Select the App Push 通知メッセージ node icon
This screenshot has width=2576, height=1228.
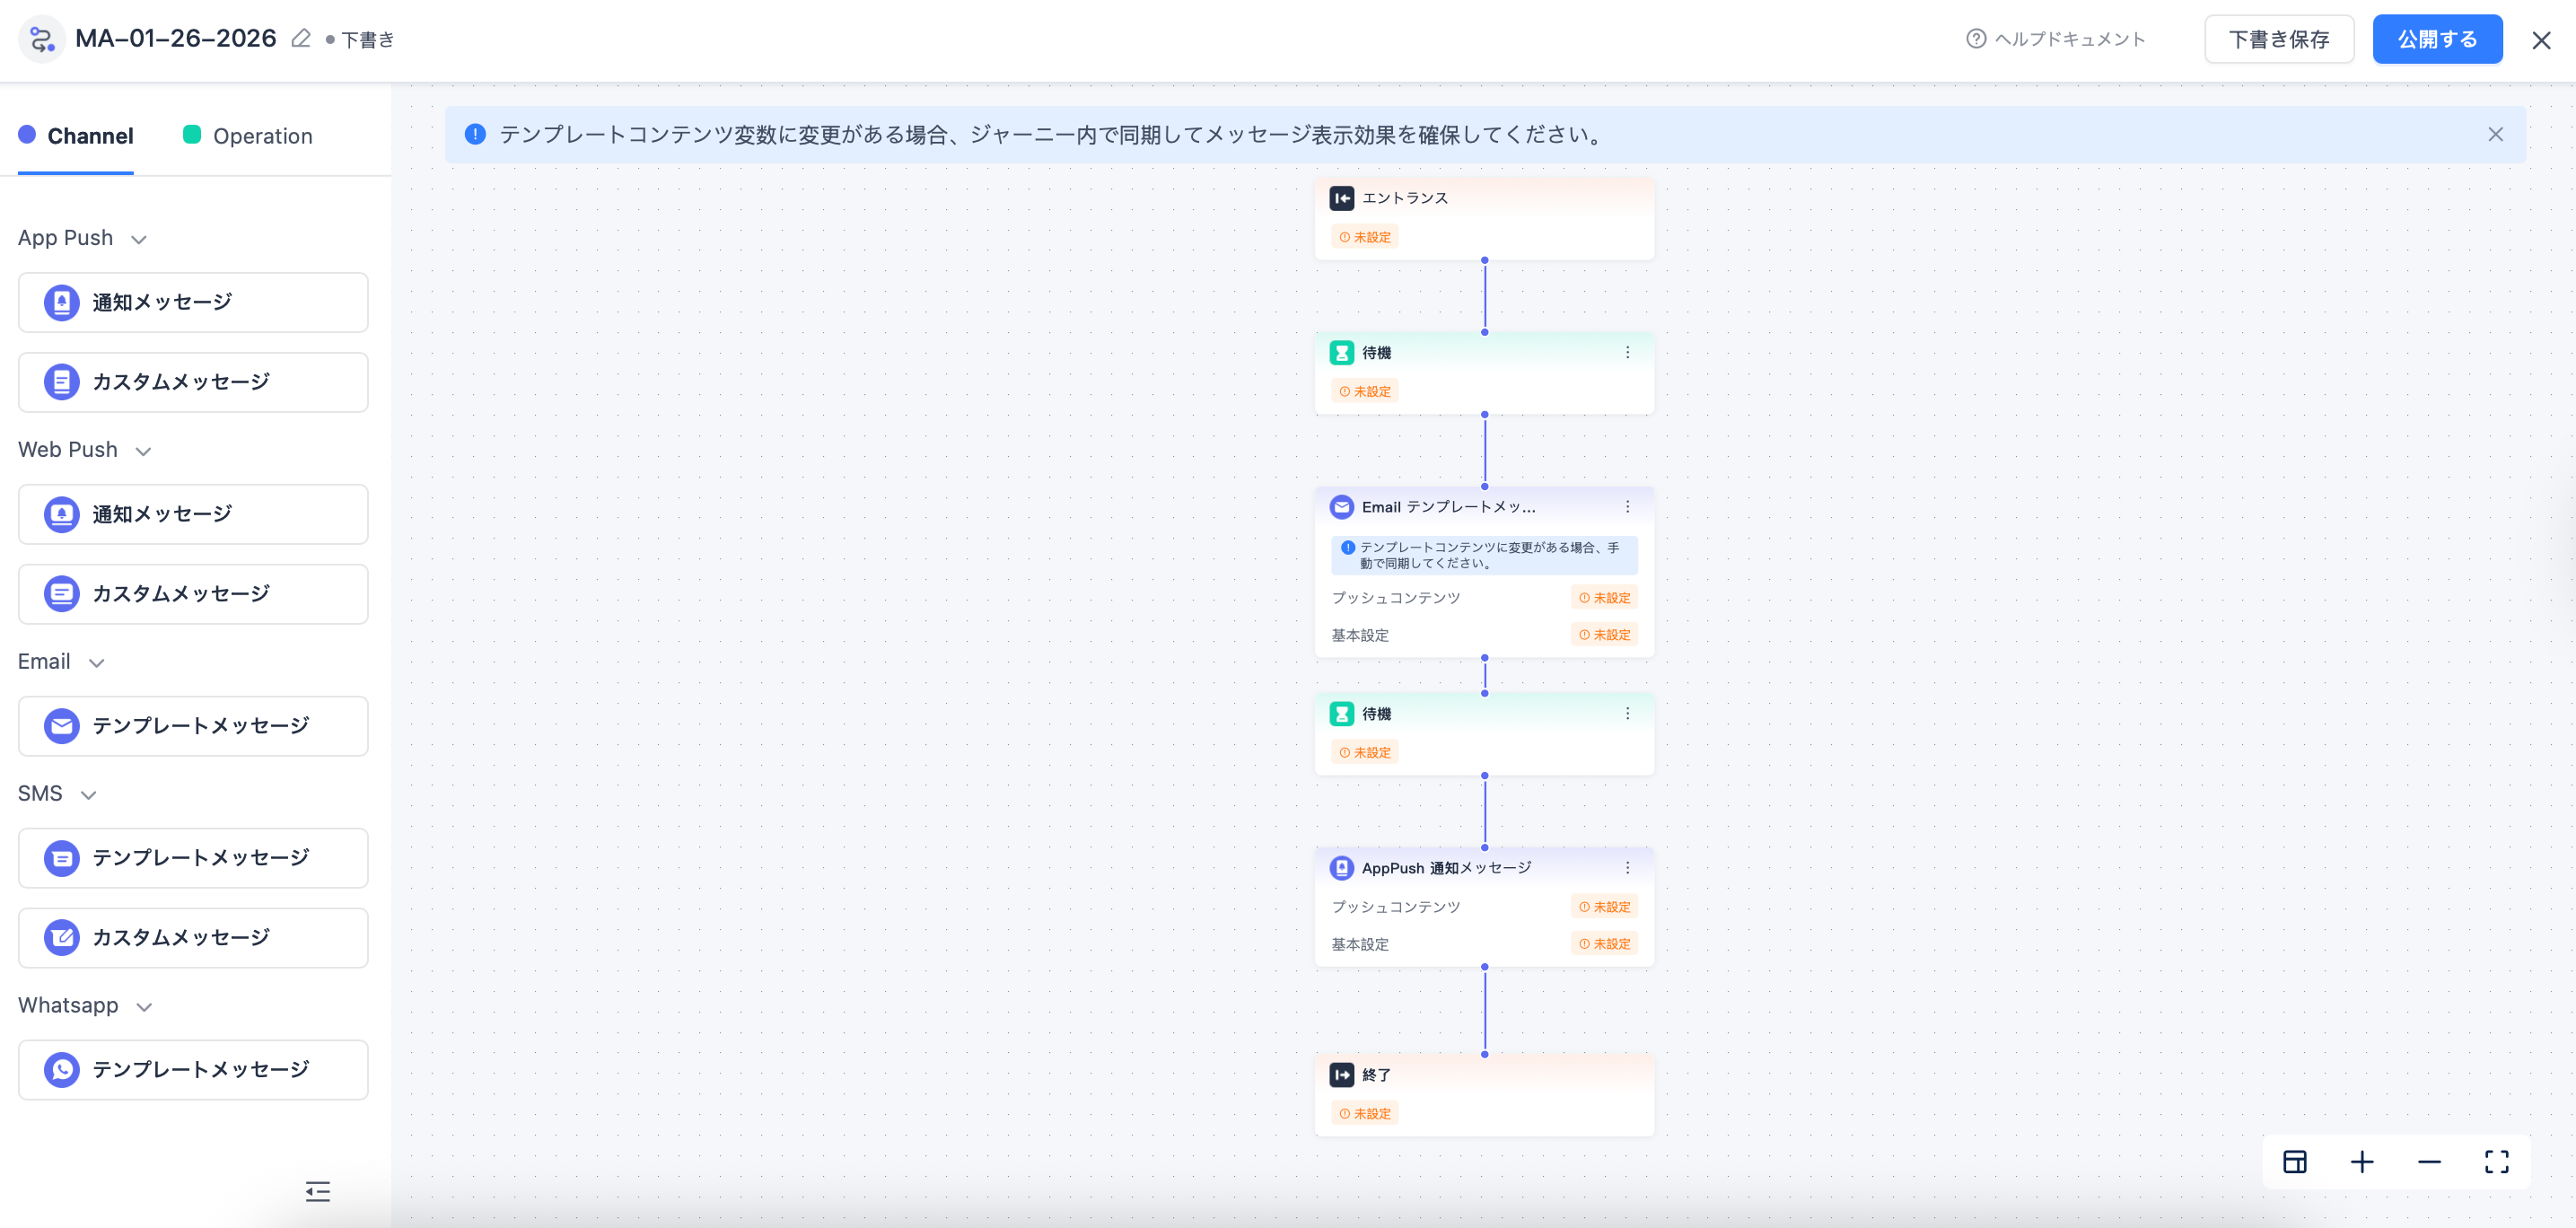click(x=61, y=302)
